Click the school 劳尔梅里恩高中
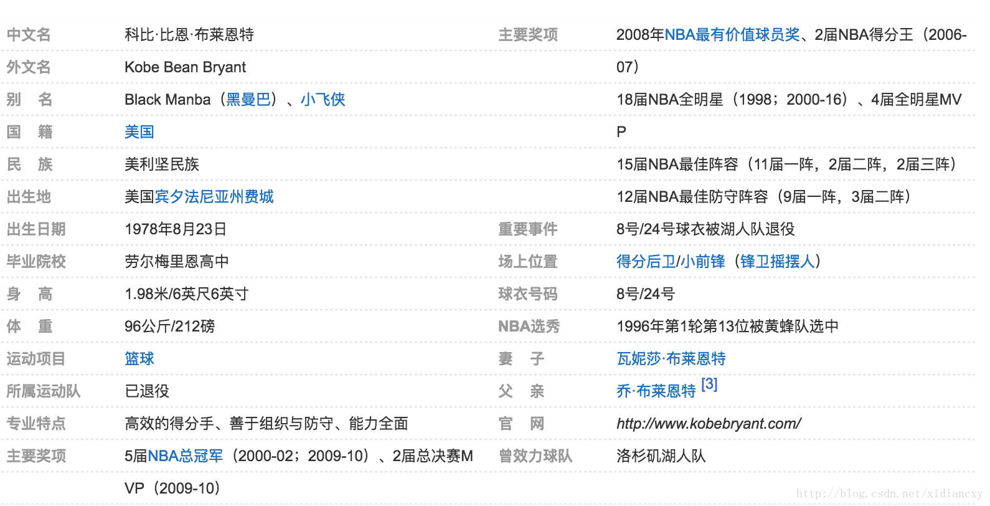Screen dimensions: 990x506 [x=177, y=262]
